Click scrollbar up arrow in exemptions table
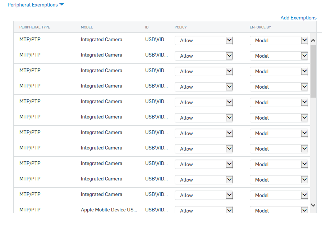This screenshot has height=237, width=322. [313, 41]
